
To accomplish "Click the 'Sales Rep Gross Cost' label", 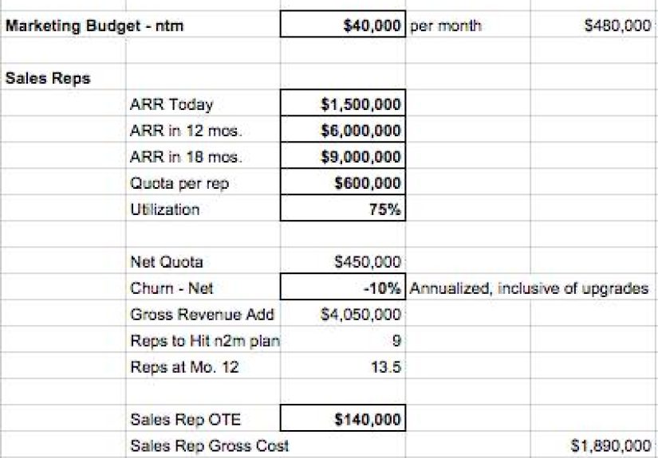I will [x=210, y=446].
